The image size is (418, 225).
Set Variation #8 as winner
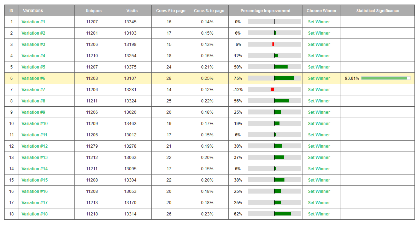pyautogui.click(x=319, y=101)
